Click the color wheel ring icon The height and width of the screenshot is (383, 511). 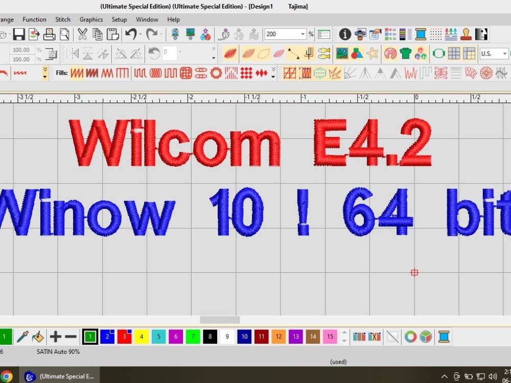411,337
